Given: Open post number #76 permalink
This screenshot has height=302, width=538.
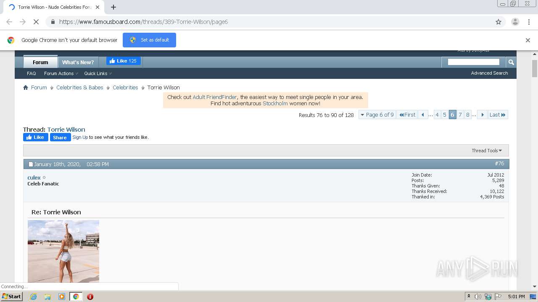Looking at the screenshot, I should [x=499, y=164].
